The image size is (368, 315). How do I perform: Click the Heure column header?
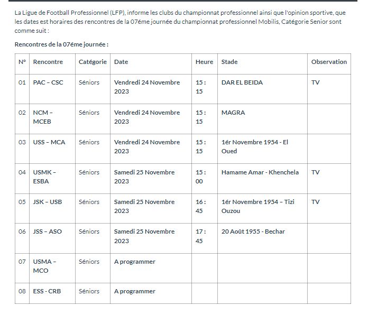pos(204,62)
